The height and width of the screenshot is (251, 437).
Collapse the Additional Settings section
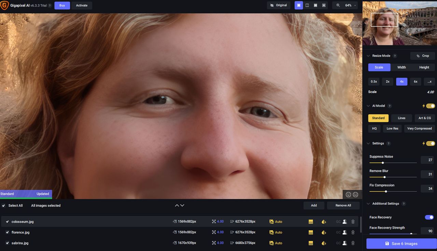(368, 204)
